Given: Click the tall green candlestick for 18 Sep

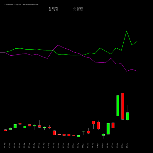Looking at the screenshot, I should pos(118,106).
